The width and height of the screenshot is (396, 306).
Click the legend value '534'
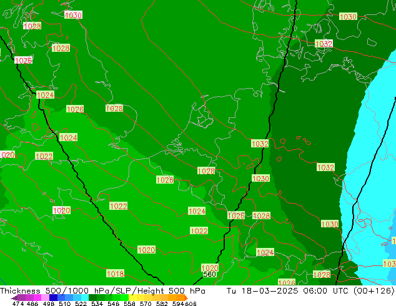97,304
